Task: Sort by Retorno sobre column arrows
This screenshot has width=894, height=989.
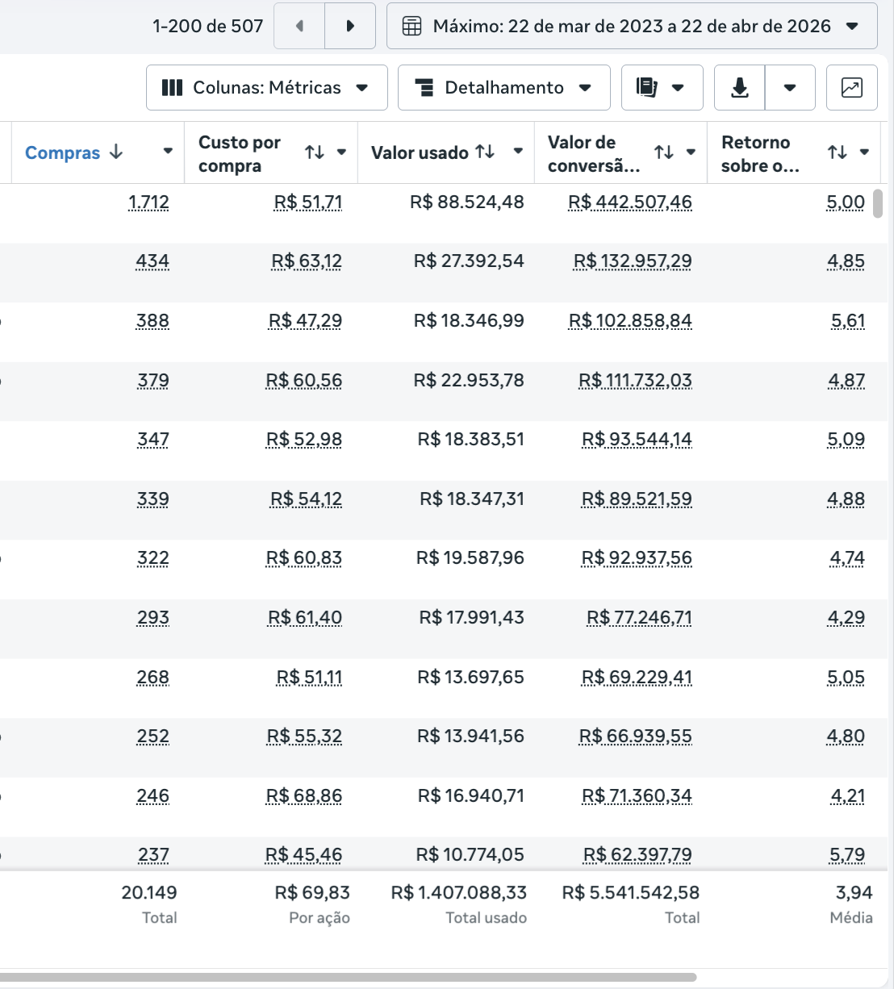Action: point(837,152)
